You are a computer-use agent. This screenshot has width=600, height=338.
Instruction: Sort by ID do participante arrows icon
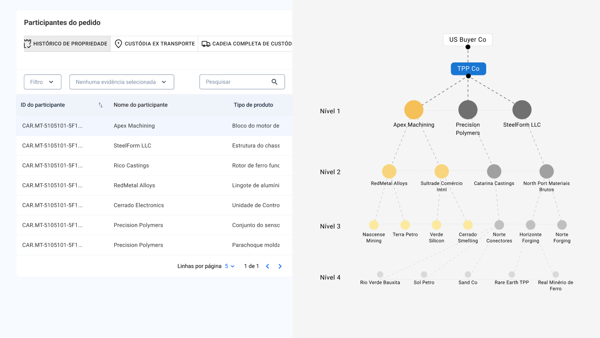pyautogui.click(x=100, y=105)
